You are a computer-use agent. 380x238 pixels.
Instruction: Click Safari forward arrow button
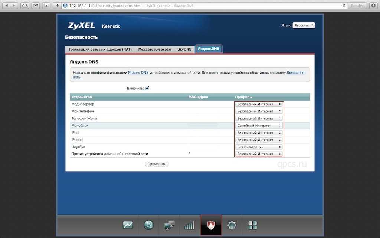click(x=14, y=6)
